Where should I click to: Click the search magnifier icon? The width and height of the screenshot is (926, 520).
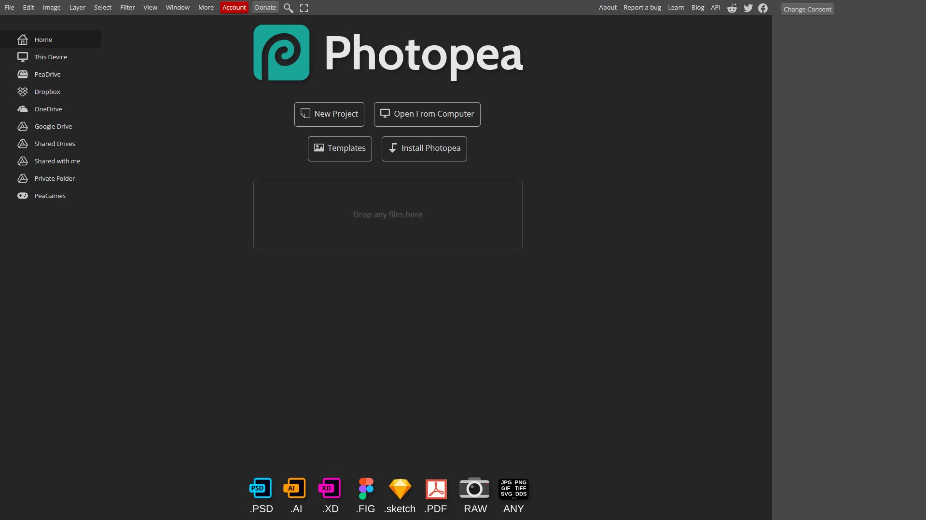point(288,8)
